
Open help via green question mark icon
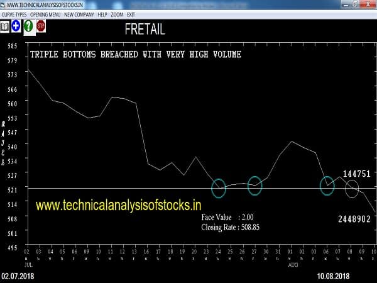pos(28,26)
